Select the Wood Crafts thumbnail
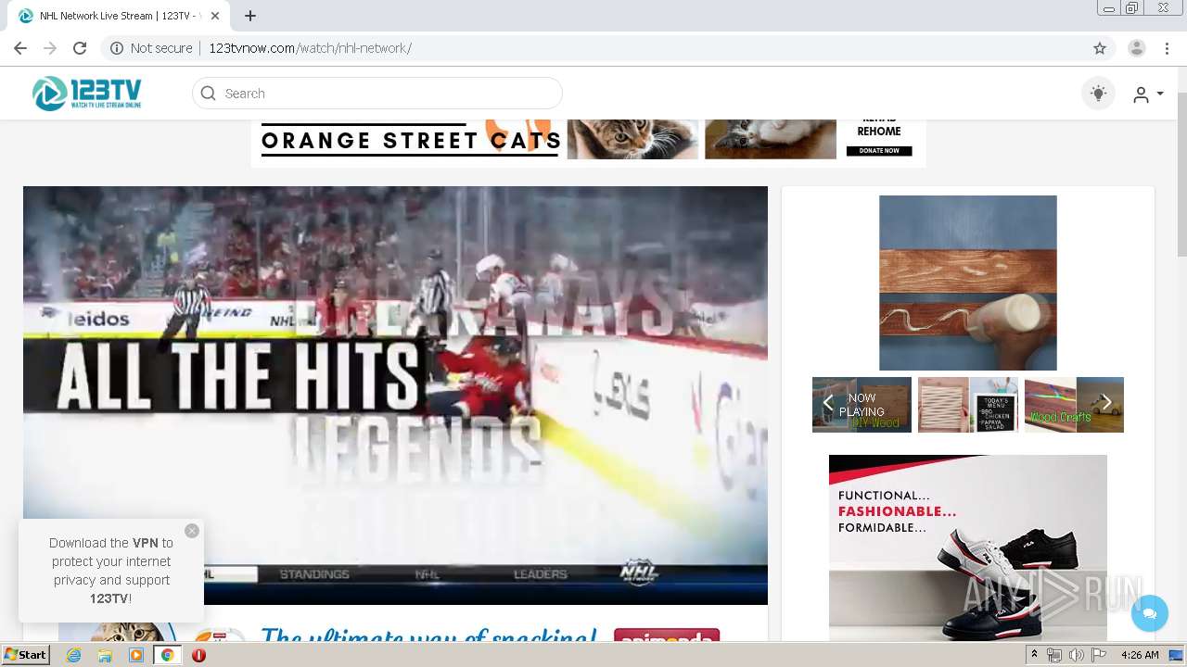The image size is (1187, 667). (1074, 405)
